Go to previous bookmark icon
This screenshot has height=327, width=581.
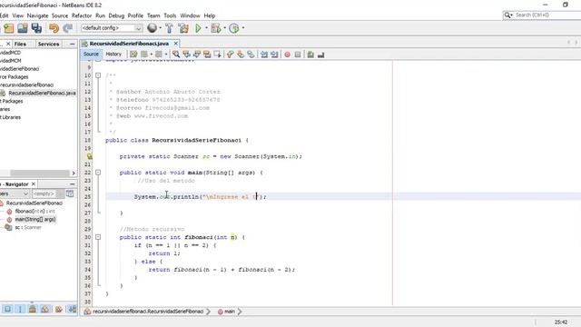click(230, 54)
